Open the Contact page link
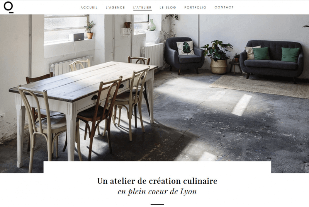The width and height of the screenshot is (309, 207). click(x=224, y=7)
